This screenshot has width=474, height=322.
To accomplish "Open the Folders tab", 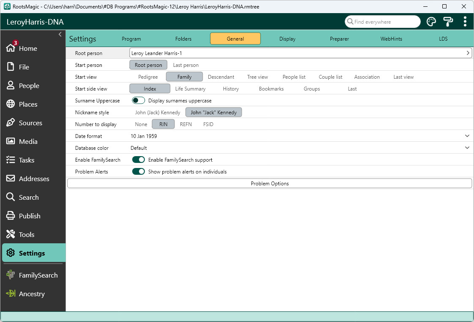I will [x=183, y=39].
